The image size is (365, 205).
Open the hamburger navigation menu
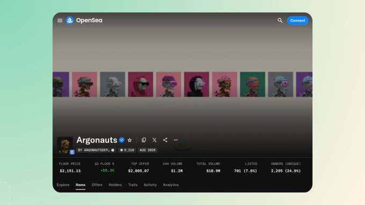(x=60, y=20)
